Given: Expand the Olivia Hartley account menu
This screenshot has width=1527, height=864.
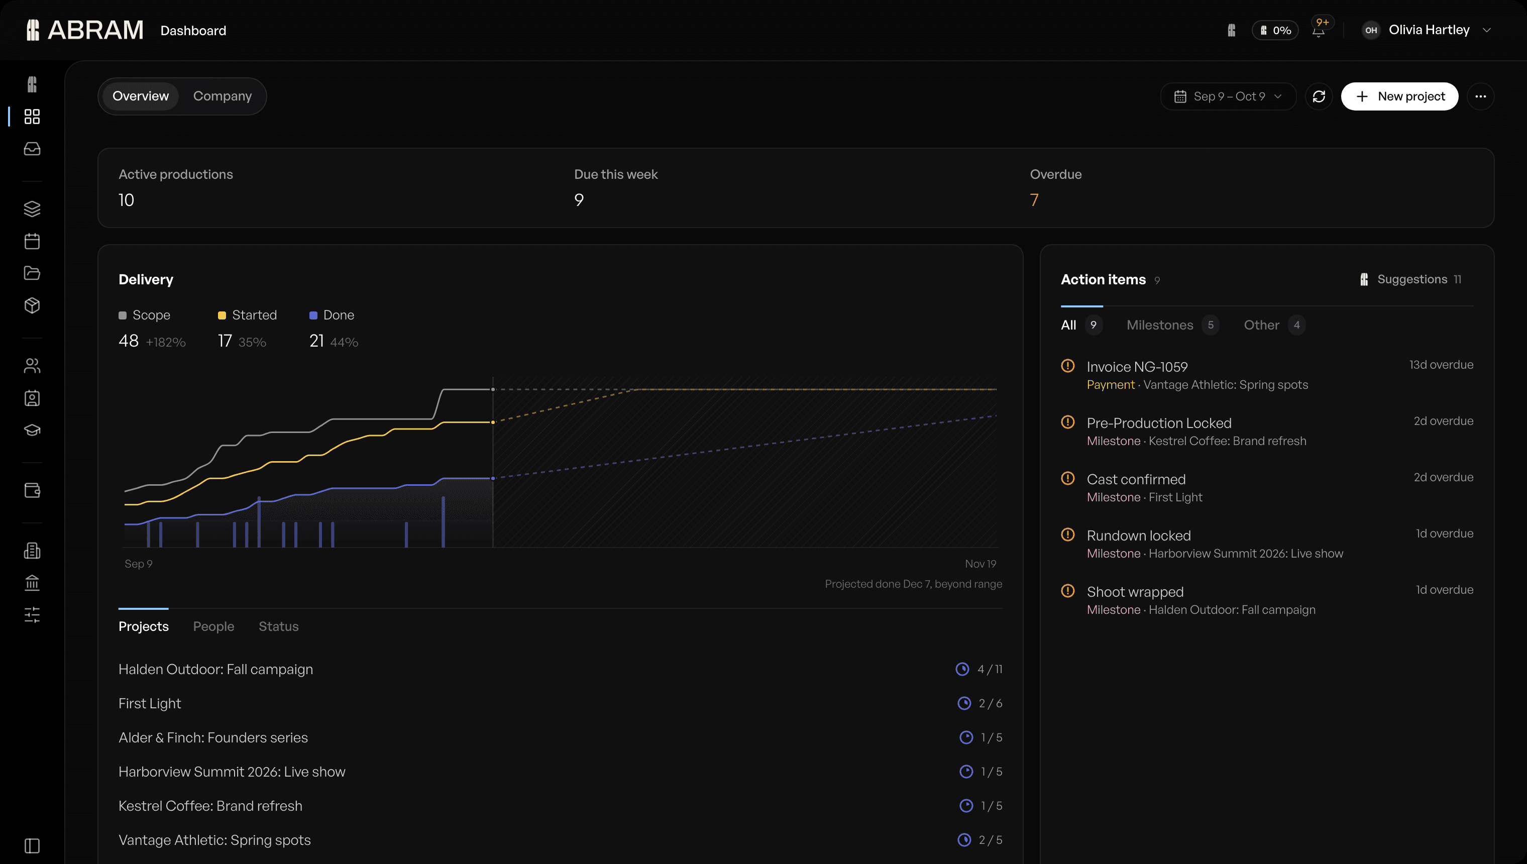Looking at the screenshot, I should pos(1426,30).
